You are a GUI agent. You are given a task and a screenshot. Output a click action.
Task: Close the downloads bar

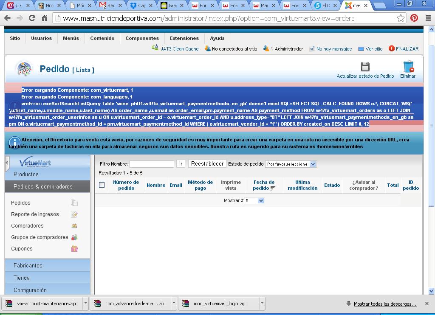coord(427,304)
